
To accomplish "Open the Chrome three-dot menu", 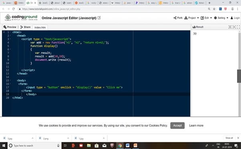I will click(x=237, y=9).
